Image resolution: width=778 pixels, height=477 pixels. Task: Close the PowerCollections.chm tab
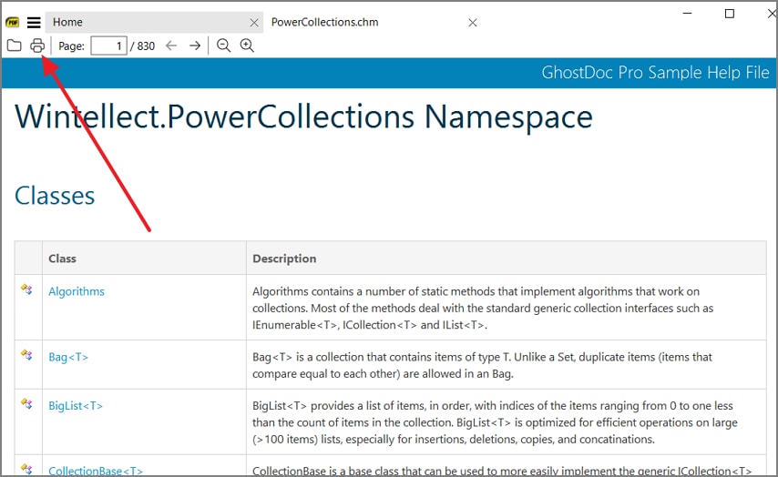click(x=473, y=23)
